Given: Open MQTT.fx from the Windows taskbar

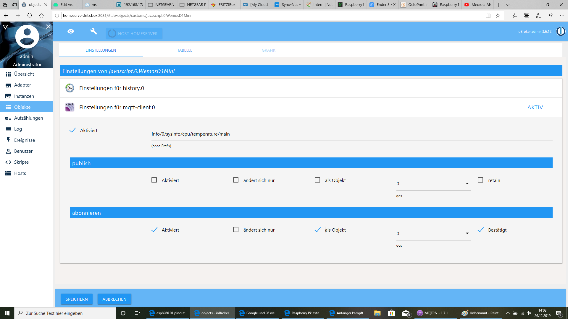Looking at the screenshot, I should (x=433, y=313).
